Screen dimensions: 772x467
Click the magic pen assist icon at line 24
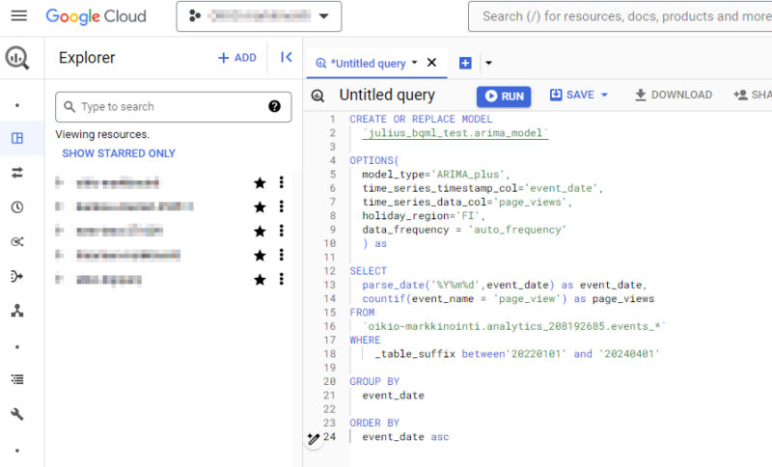pyautogui.click(x=314, y=438)
